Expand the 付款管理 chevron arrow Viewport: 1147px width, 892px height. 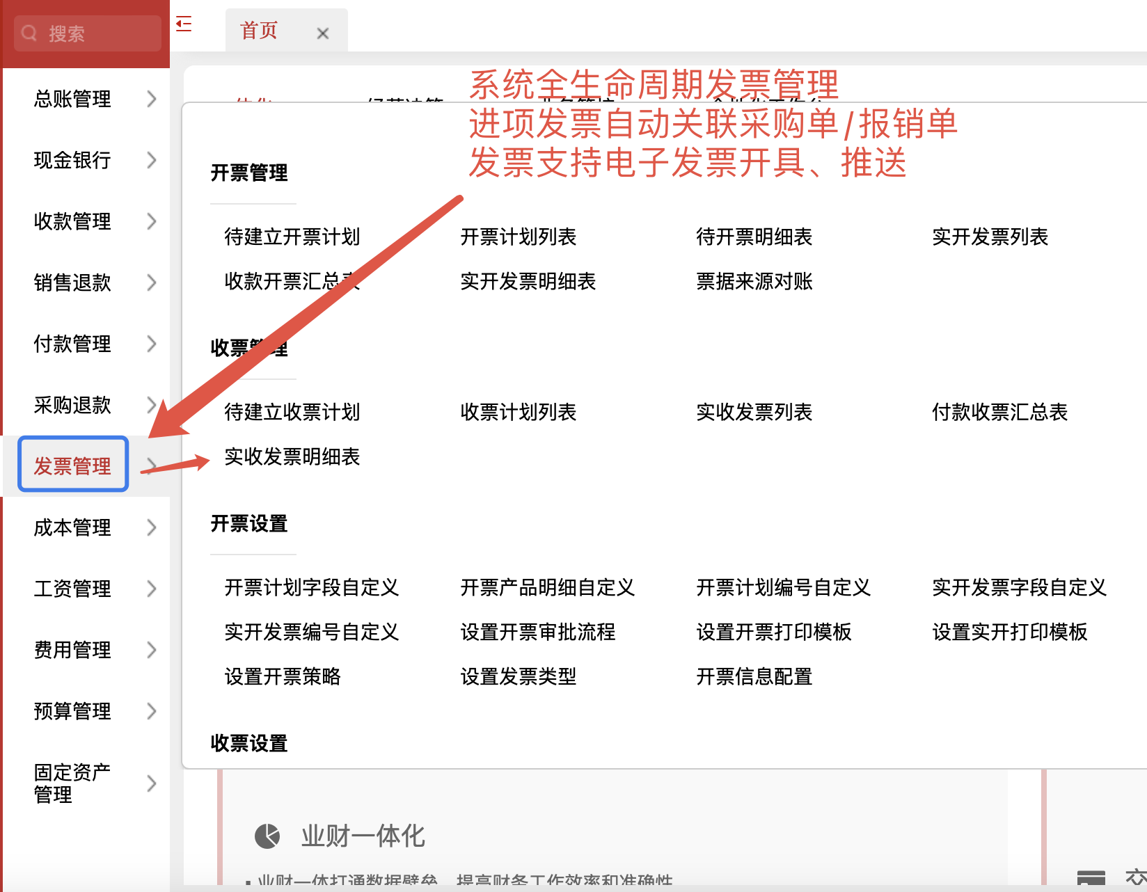[x=152, y=344]
